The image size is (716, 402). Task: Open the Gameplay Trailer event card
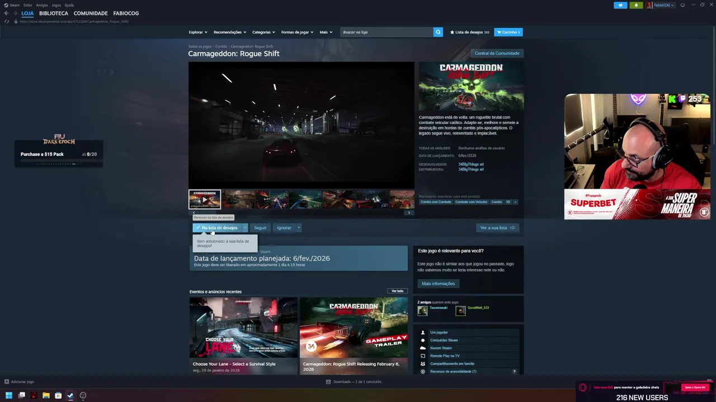click(x=354, y=335)
